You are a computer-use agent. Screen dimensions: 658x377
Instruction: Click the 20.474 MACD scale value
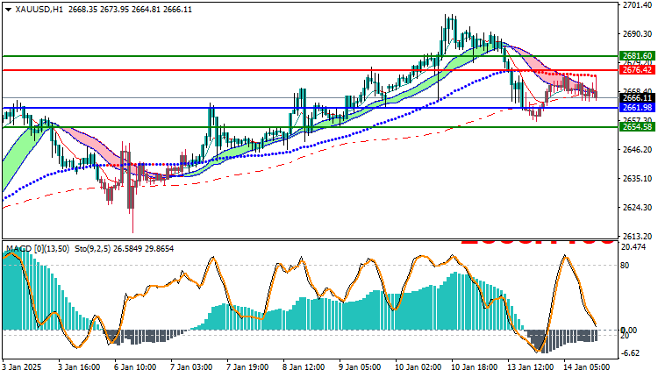pos(633,247)
